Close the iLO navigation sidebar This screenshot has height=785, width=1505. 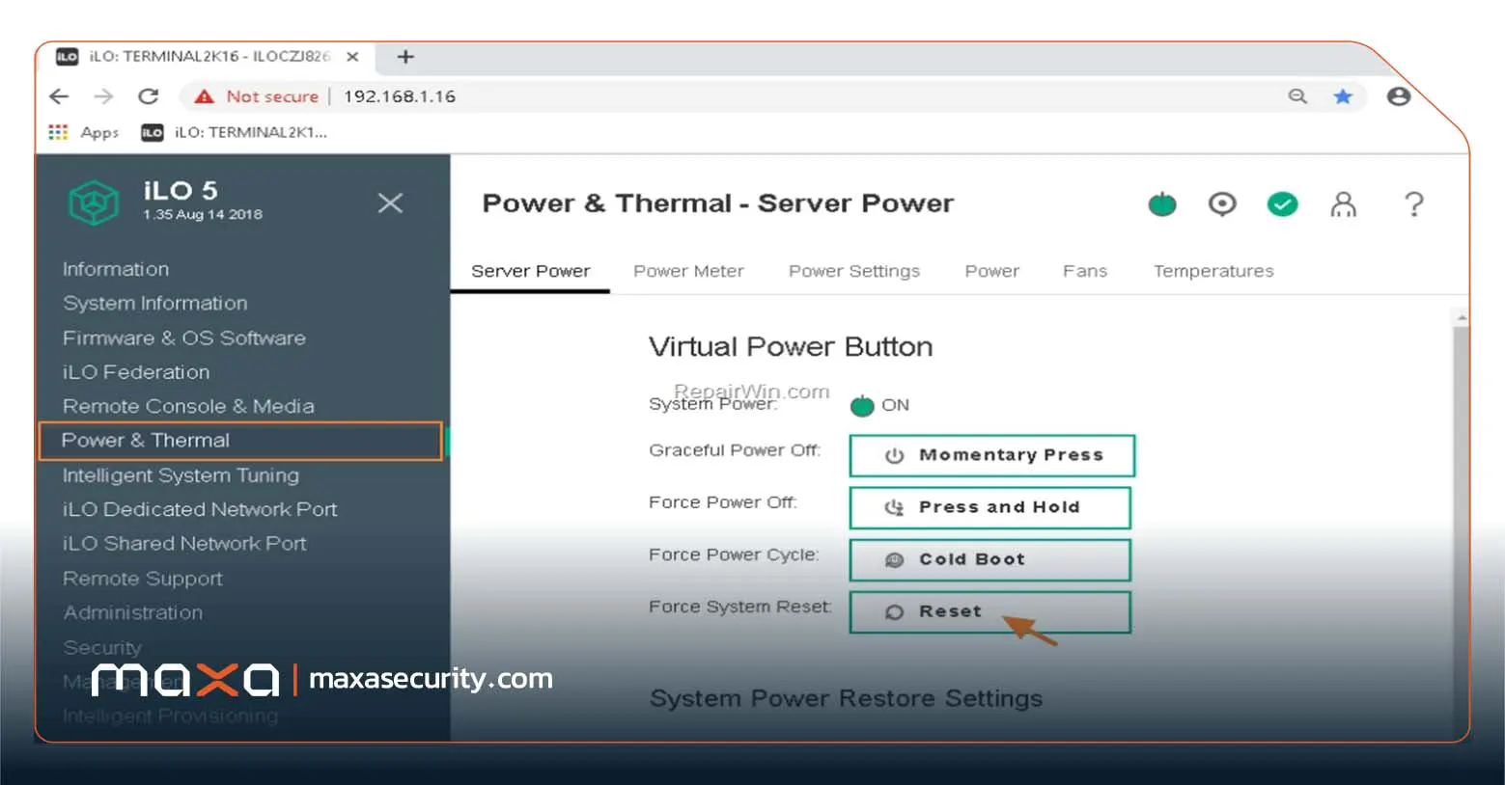pyautogui.click(x=390, y=203)
